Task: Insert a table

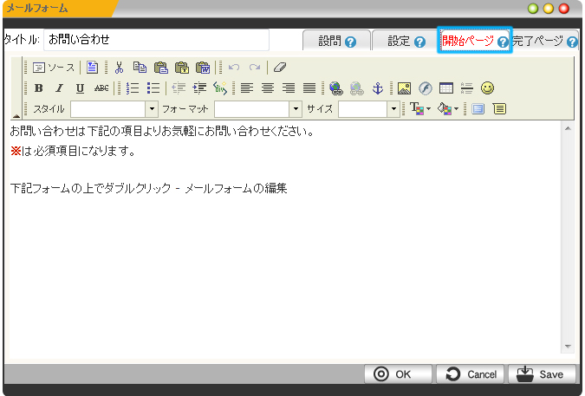Action: pos(446,88)
